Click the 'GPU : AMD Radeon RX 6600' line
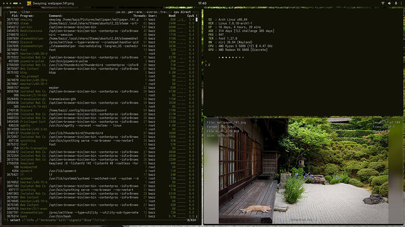Screen dimensions: 405x227 [238, 50]
